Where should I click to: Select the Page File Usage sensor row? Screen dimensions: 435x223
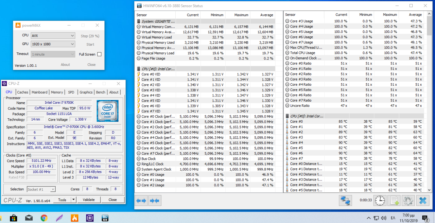pos(205,58)
